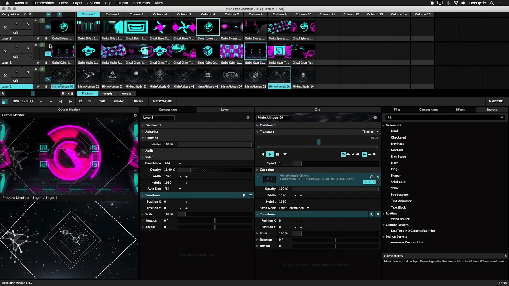Reset layer Transform with R button

244,195
